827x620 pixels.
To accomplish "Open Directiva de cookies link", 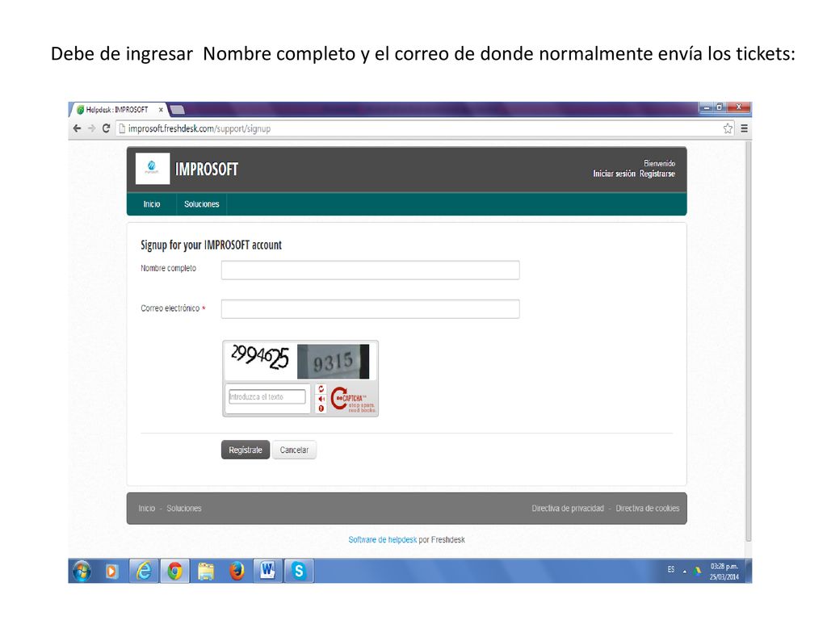I will click(647, 509).
